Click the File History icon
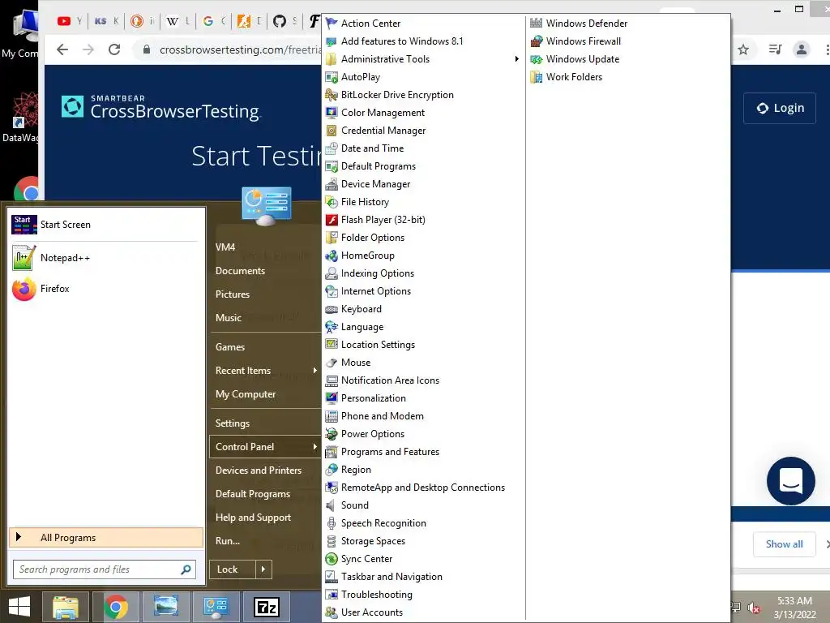Viewport: 830px width, 623px height. 332,202
